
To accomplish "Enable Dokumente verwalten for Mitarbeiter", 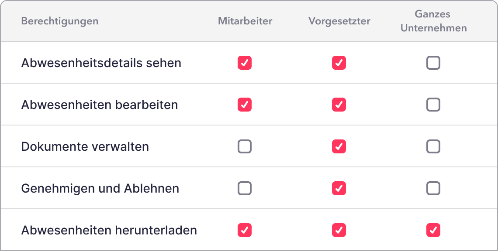I will pos(245,147).
